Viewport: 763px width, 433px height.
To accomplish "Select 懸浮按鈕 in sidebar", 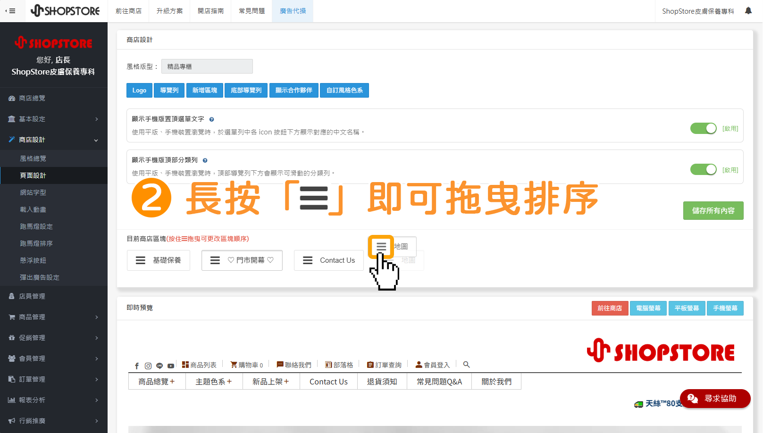I will pyautogui.click(x=54, y=260).
